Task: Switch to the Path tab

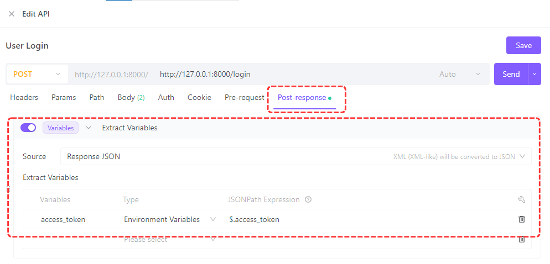Action: pyautogui.click(x=96, y=97)
